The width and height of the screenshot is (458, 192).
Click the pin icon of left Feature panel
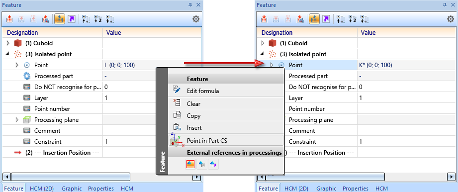[x=190, y=4]
